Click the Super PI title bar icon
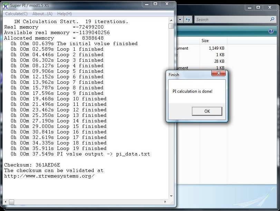 [6, 6]
